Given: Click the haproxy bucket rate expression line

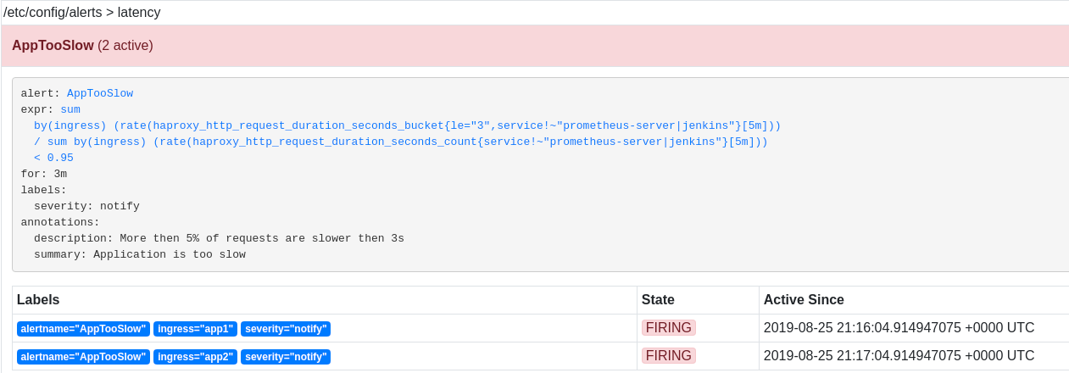Looking at the screenshot, I should [x=407, y=125].
